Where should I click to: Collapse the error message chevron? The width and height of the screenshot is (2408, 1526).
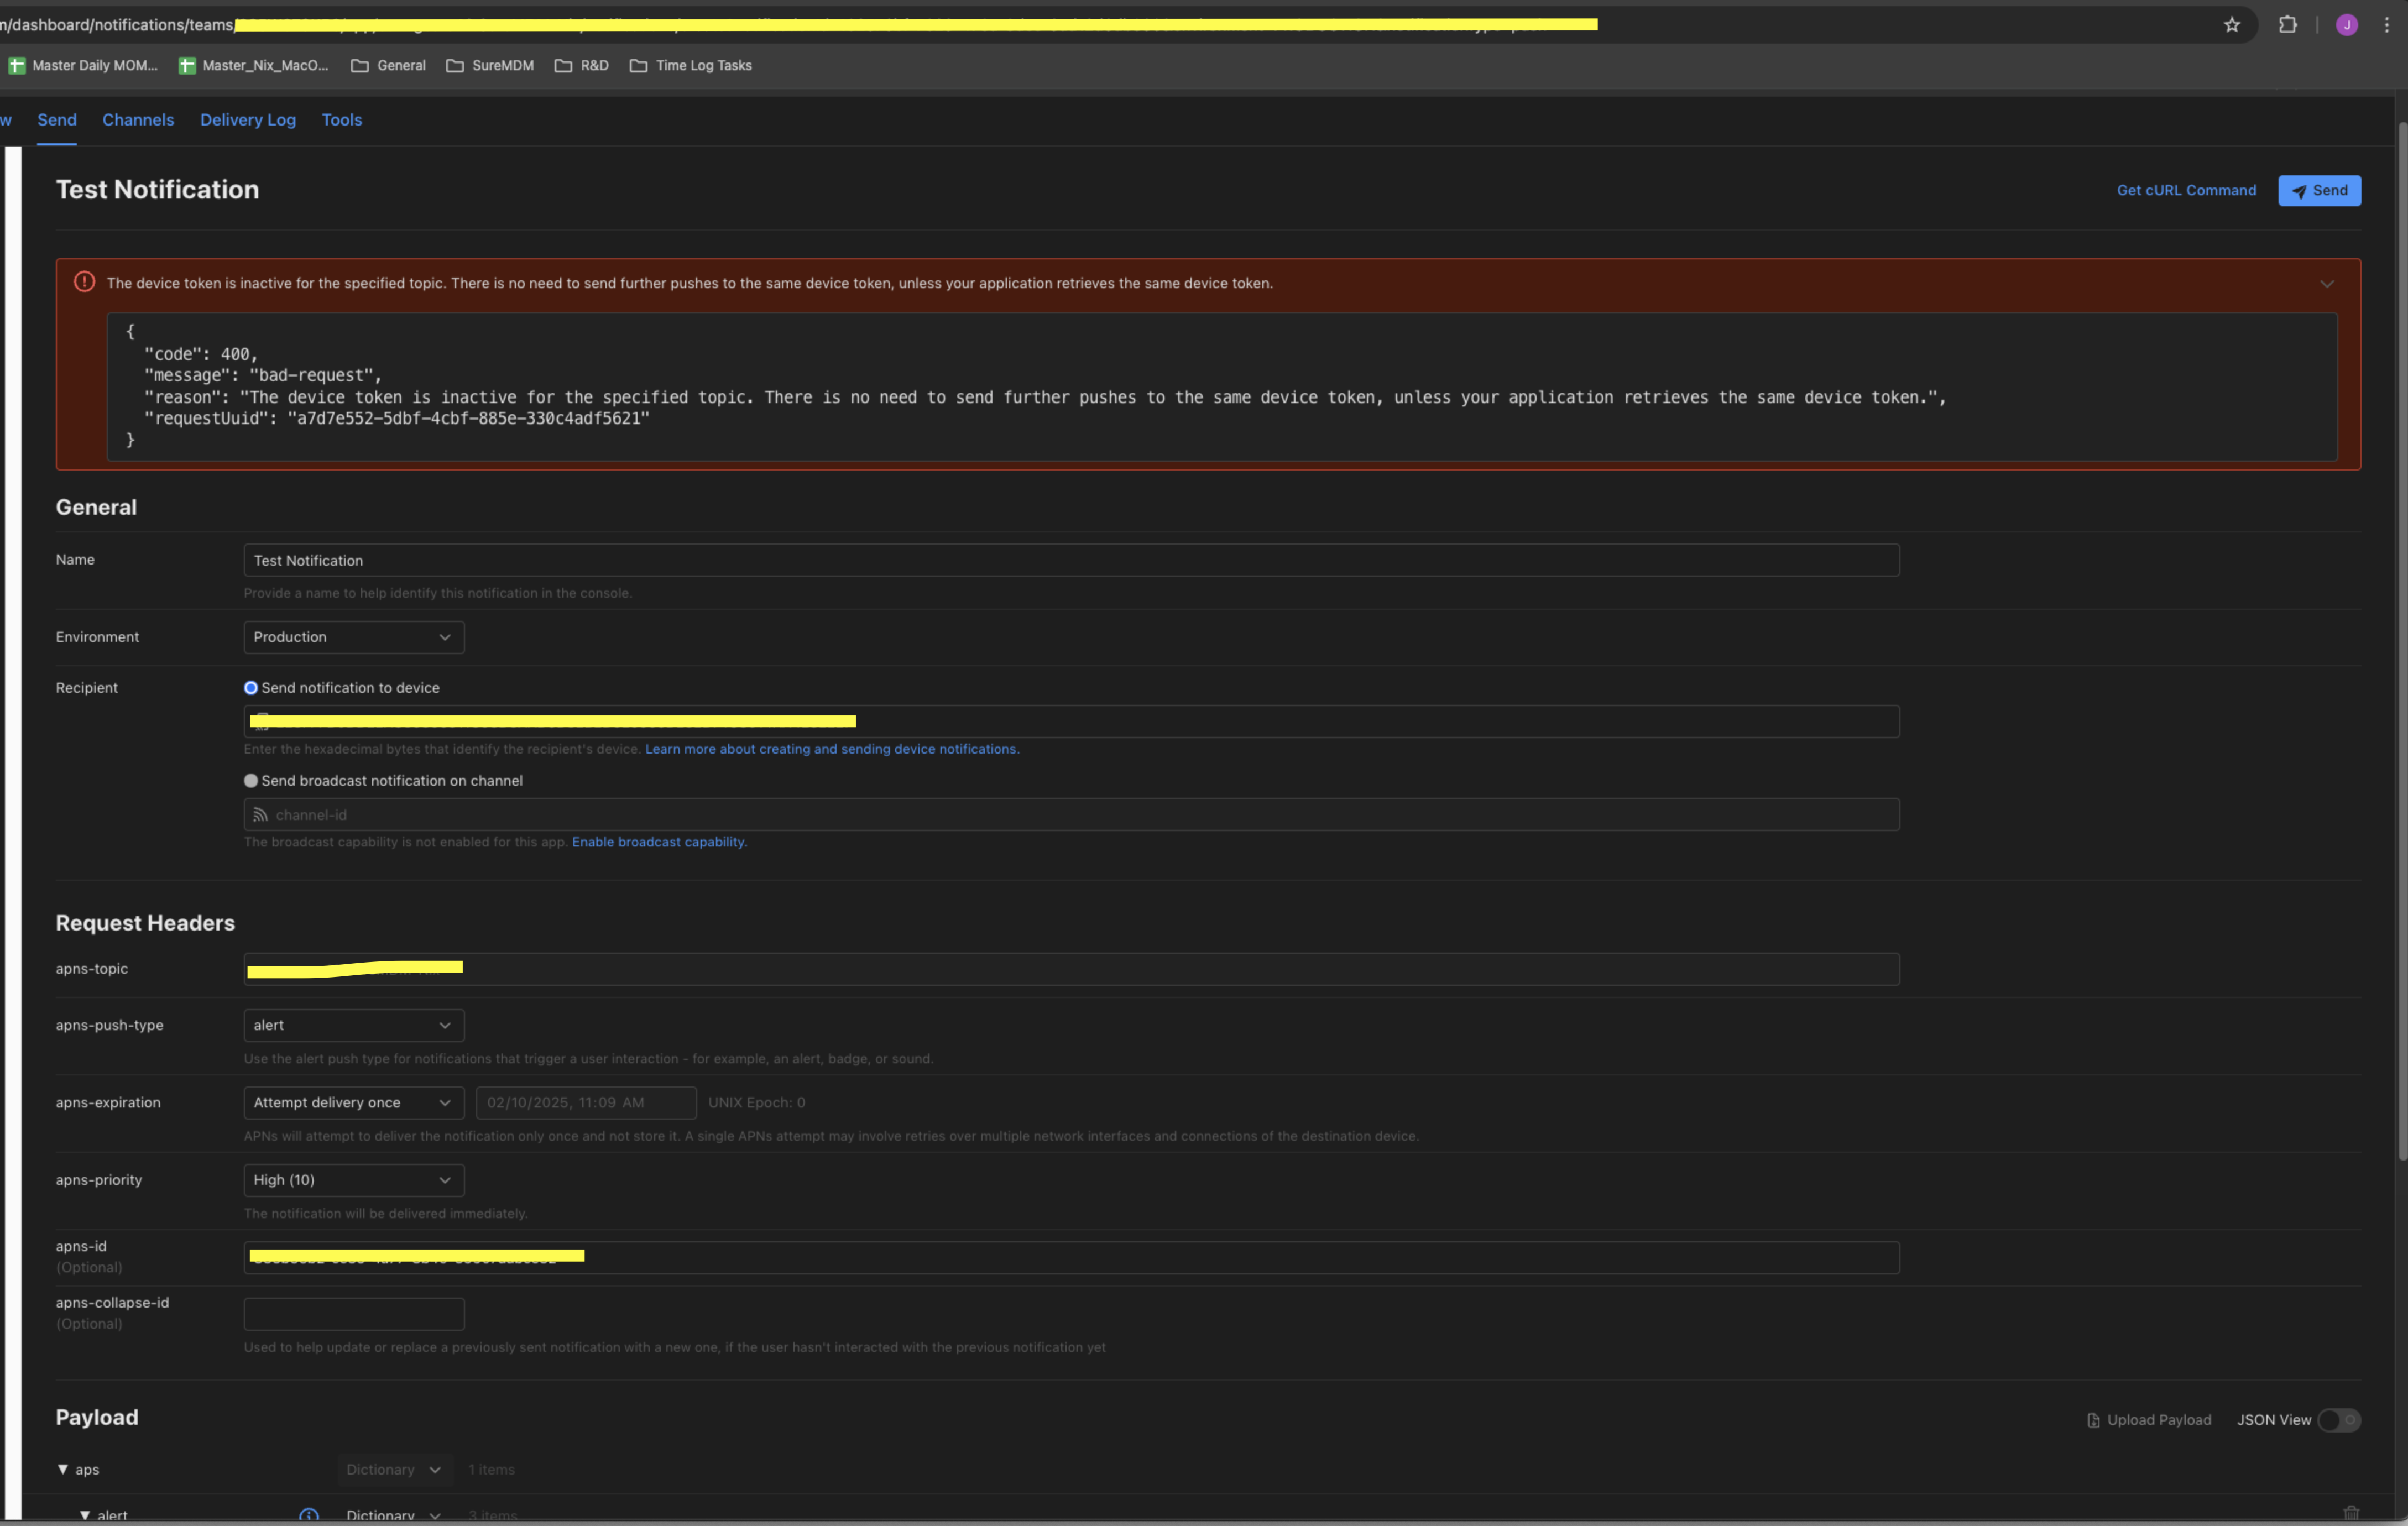(2327, 284)
